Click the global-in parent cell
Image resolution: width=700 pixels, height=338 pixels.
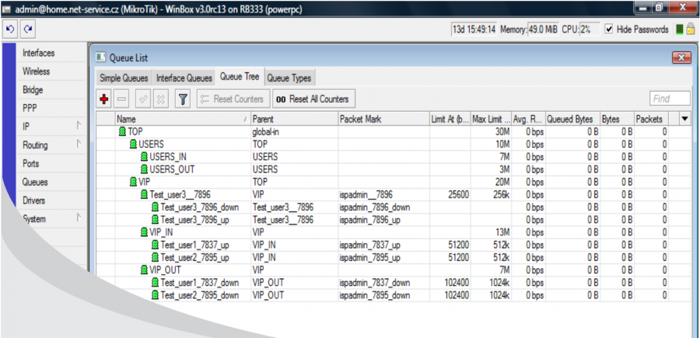click(267, 132)
